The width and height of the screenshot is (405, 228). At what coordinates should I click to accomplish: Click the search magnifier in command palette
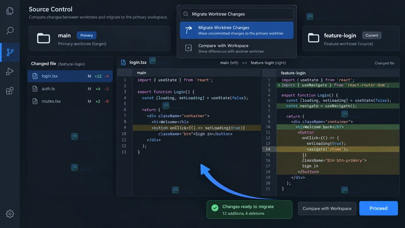click(186, 14)
